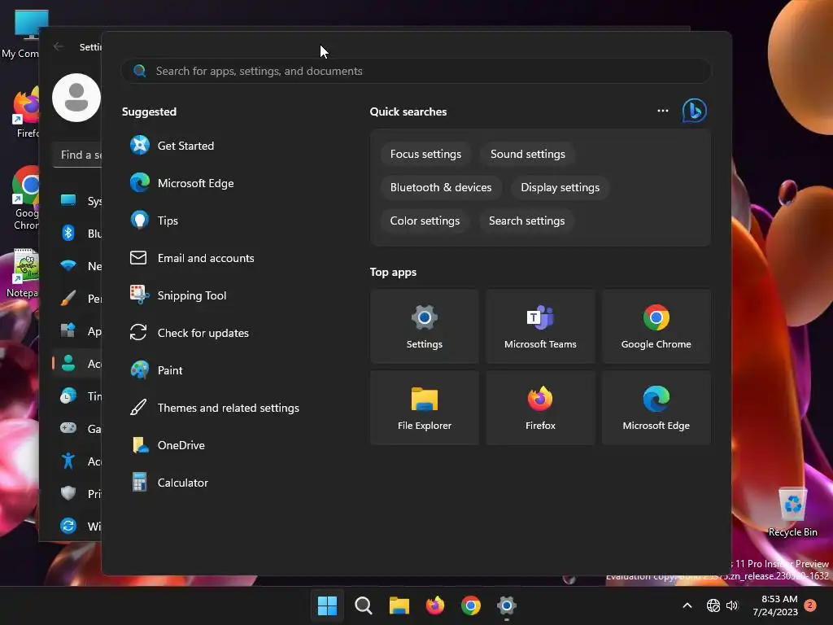This screenshot has width=833, height=625.
Task: Click the Settings user profile avatar
Action: [x=76, y=98]
